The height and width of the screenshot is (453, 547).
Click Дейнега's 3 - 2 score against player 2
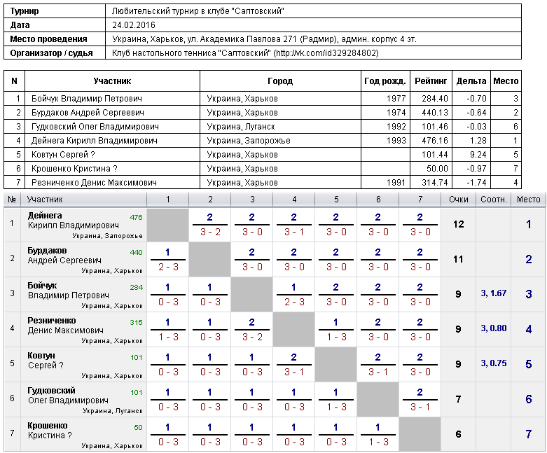pos(210,232)
